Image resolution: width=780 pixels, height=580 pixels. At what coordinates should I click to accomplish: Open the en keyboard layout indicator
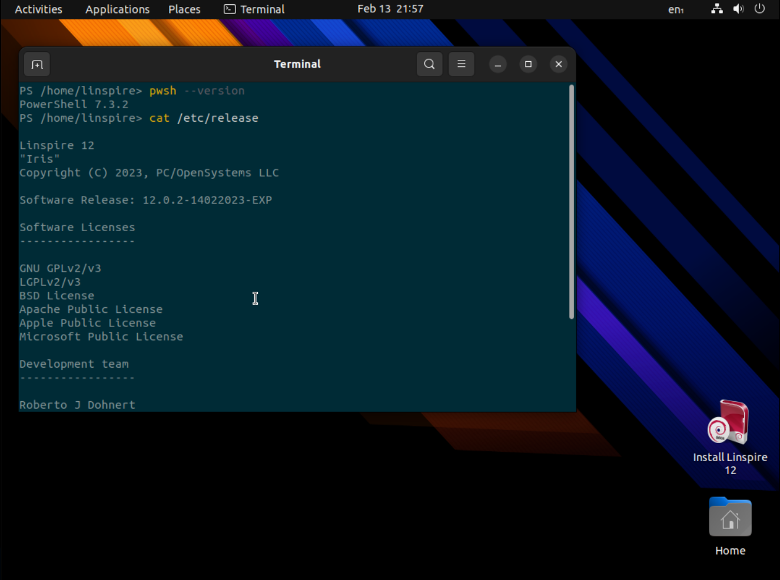tap(675, 9)
